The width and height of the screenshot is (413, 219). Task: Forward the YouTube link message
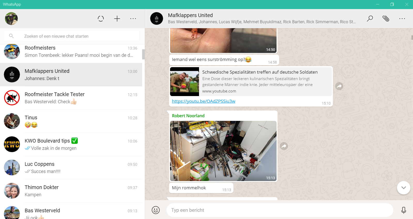coord(339,86)
